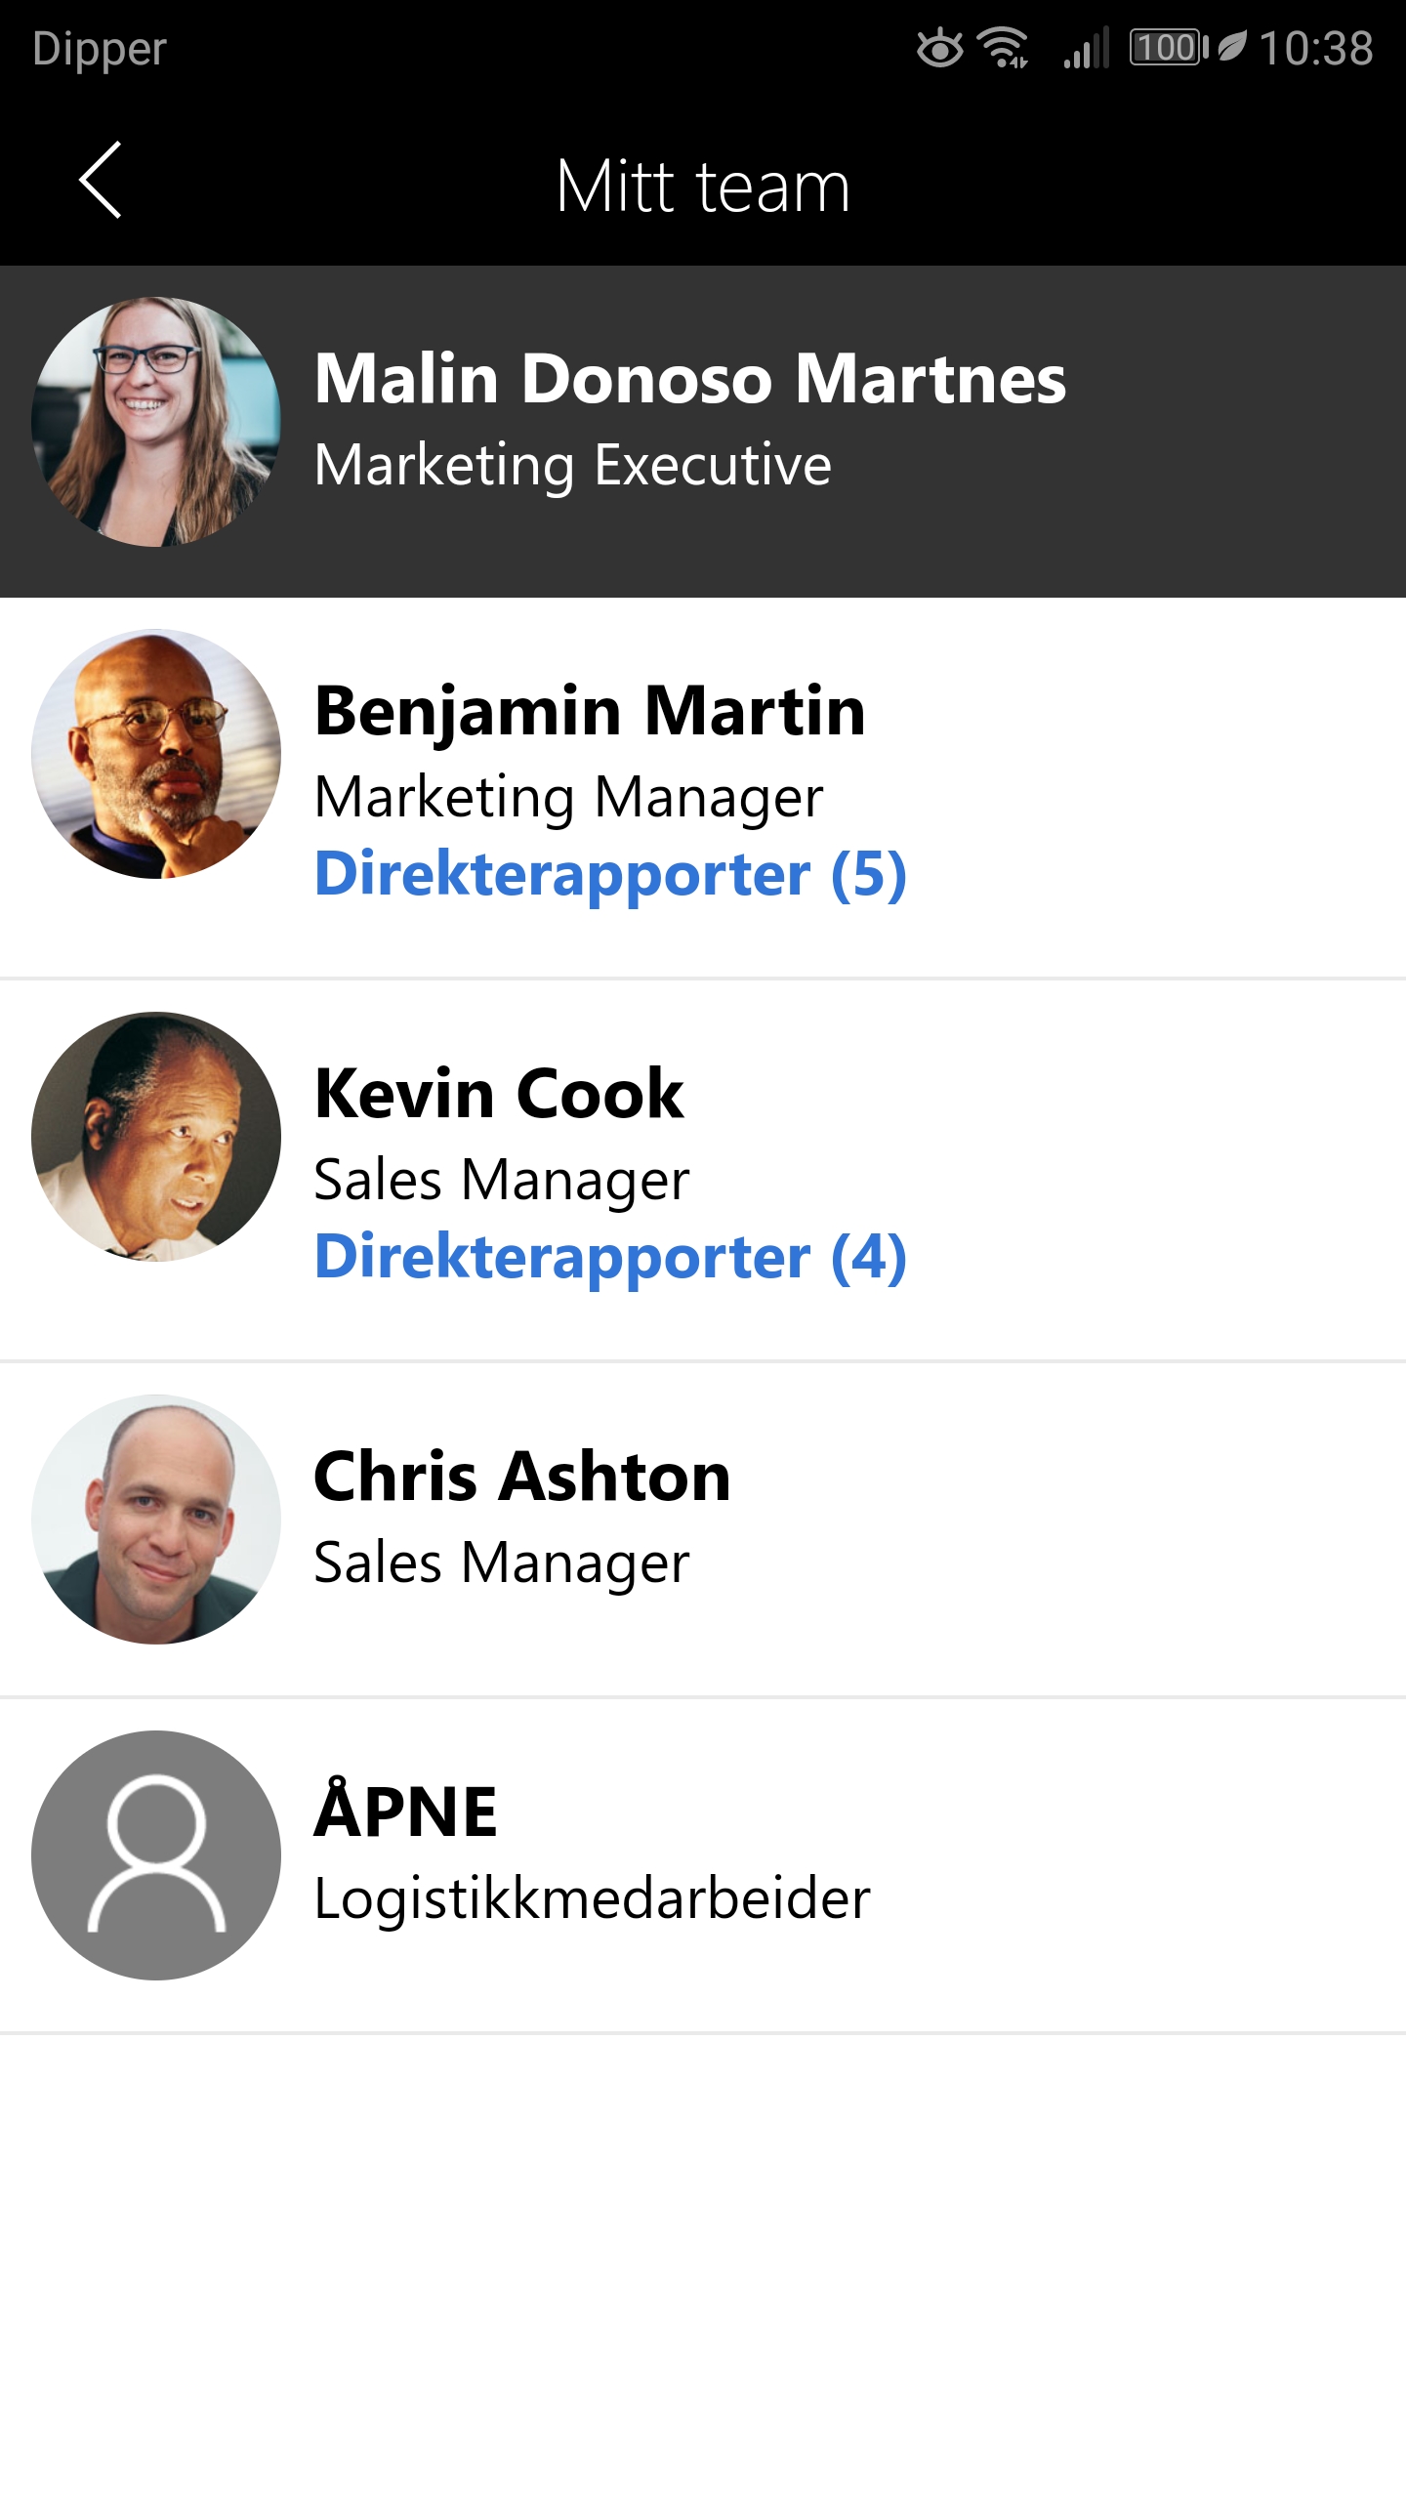
Task: Tap Kevin Cook's avatar photo
Action: pyautogui.click(x=156, y=1137)
